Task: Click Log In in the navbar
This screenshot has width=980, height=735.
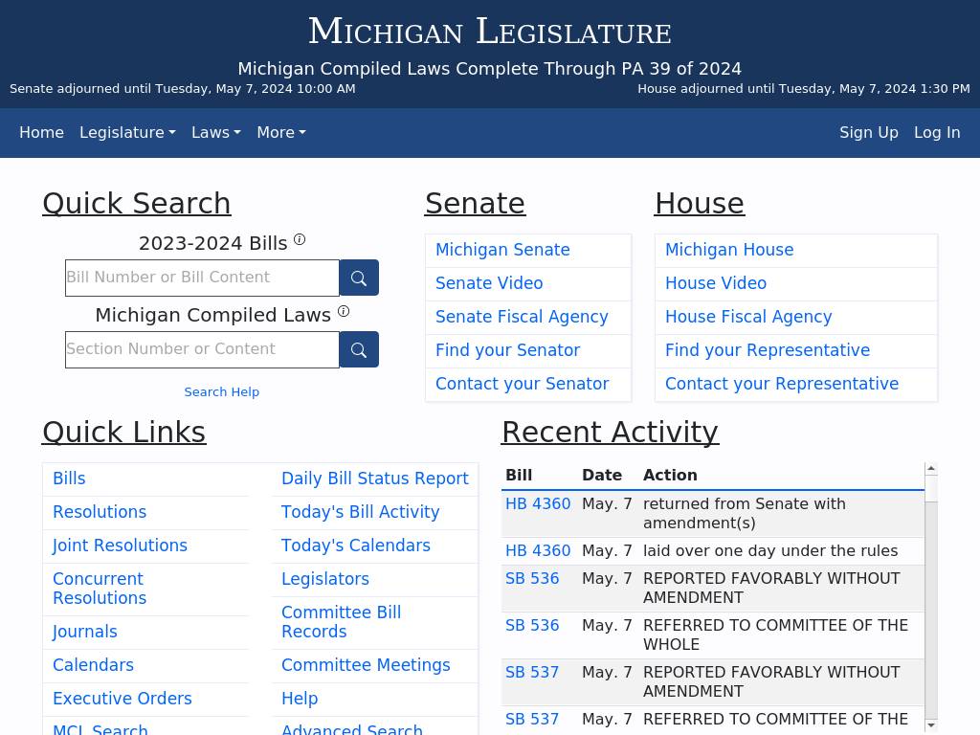Action: click(x=936, y=133)
